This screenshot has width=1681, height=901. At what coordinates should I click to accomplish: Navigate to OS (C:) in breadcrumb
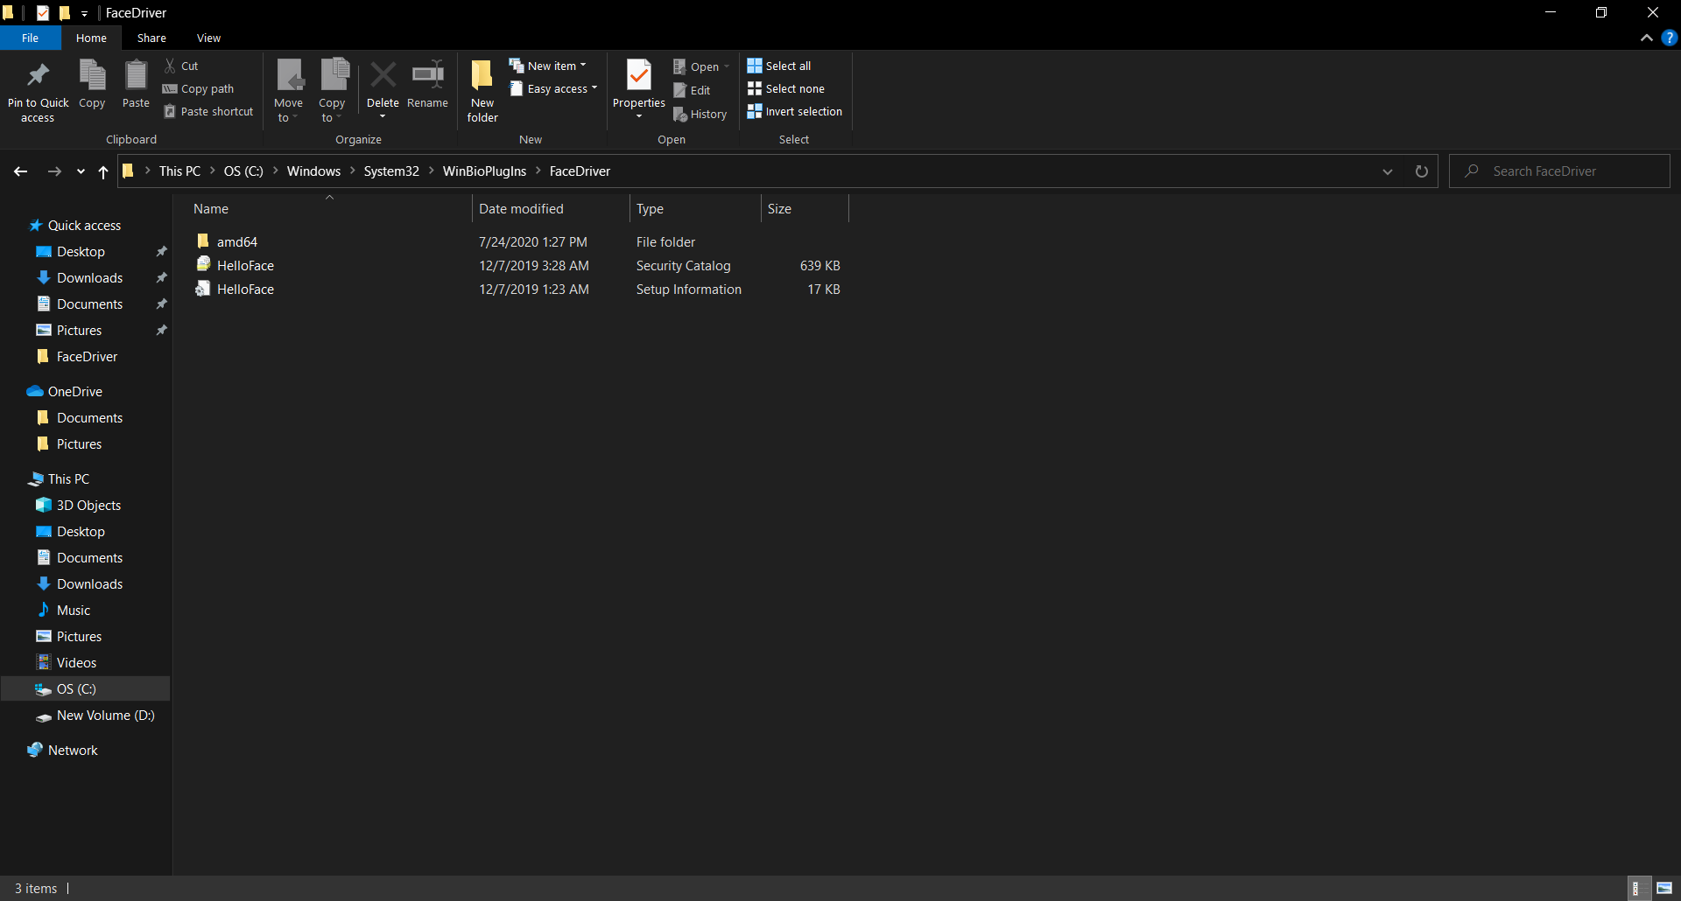pos(243,171)
